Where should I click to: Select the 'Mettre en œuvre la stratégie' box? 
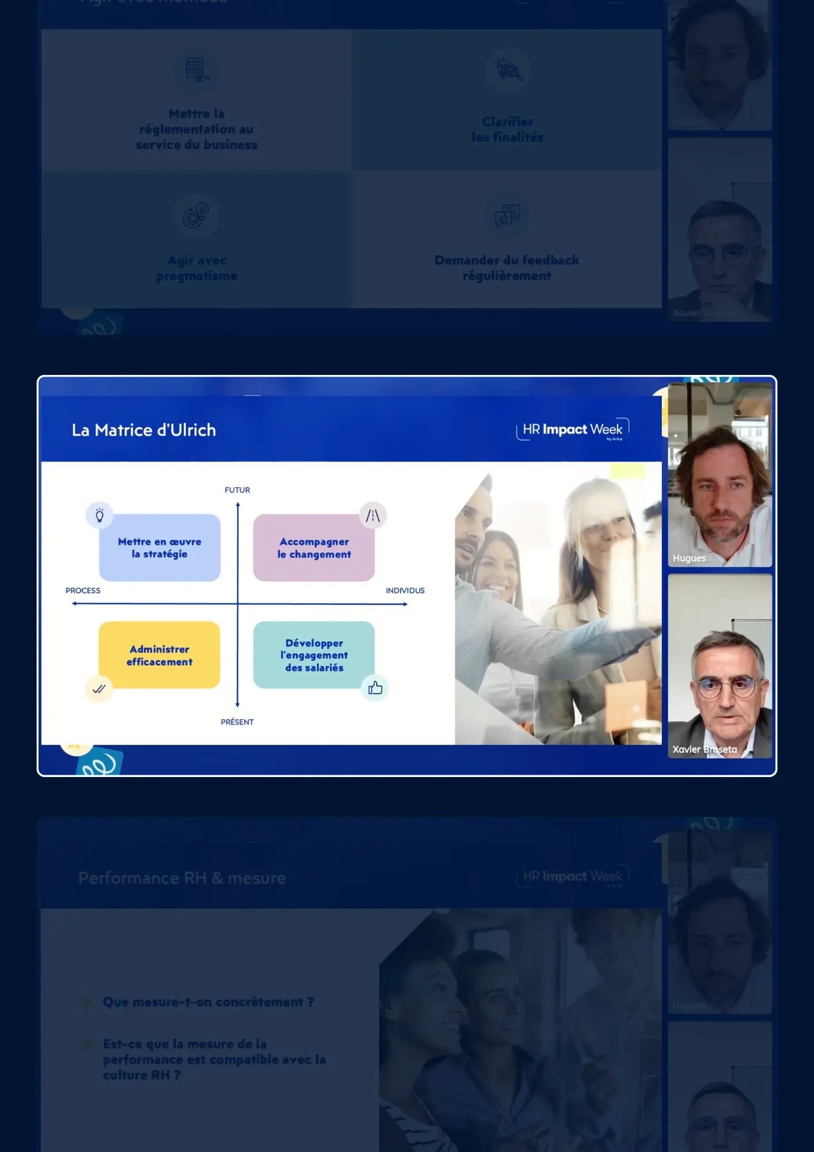point(159,548)
